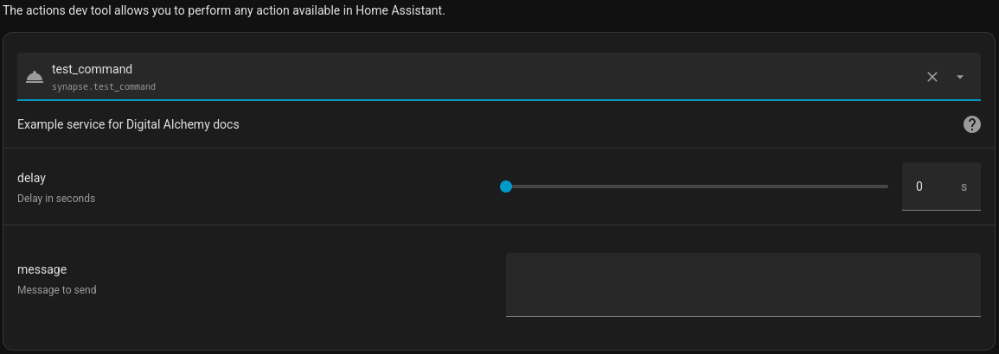Clear the selected test_command action
This screenshot has height=354, width=999.
coord(932,77)
